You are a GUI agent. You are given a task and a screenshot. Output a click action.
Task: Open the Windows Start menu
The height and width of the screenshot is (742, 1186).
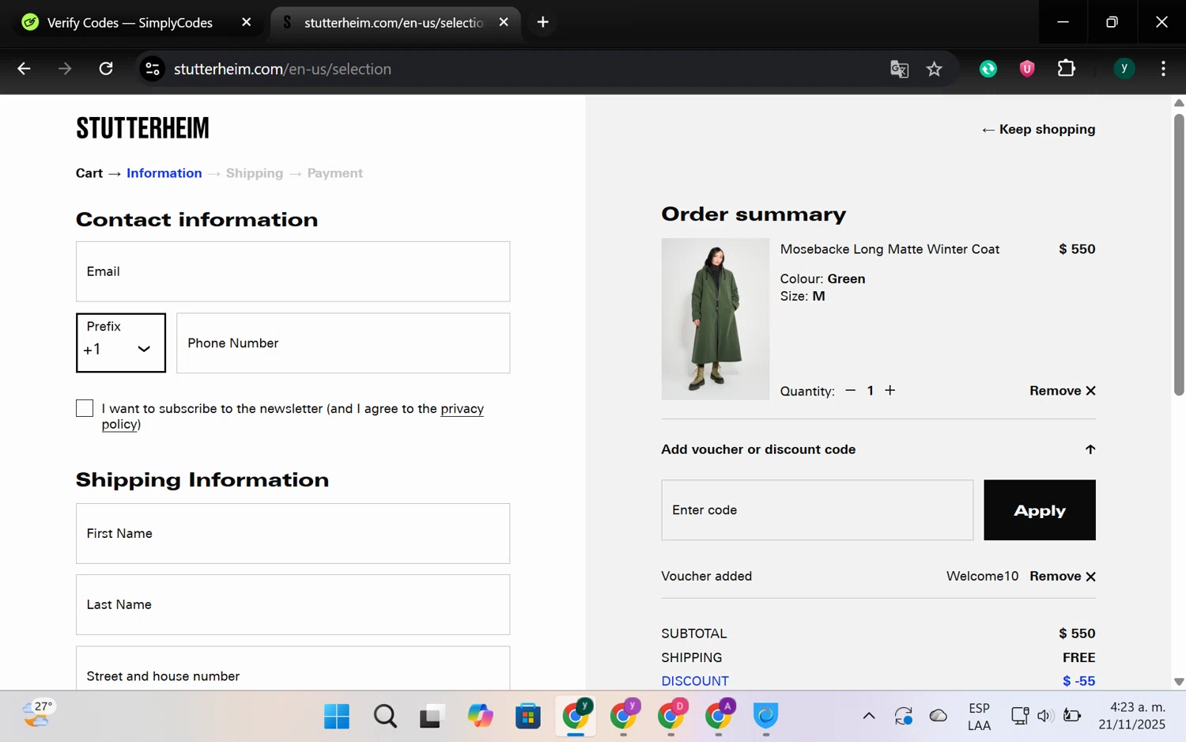coord(337,717)
